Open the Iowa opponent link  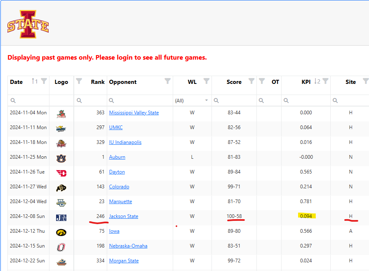(x=114, y=231)
